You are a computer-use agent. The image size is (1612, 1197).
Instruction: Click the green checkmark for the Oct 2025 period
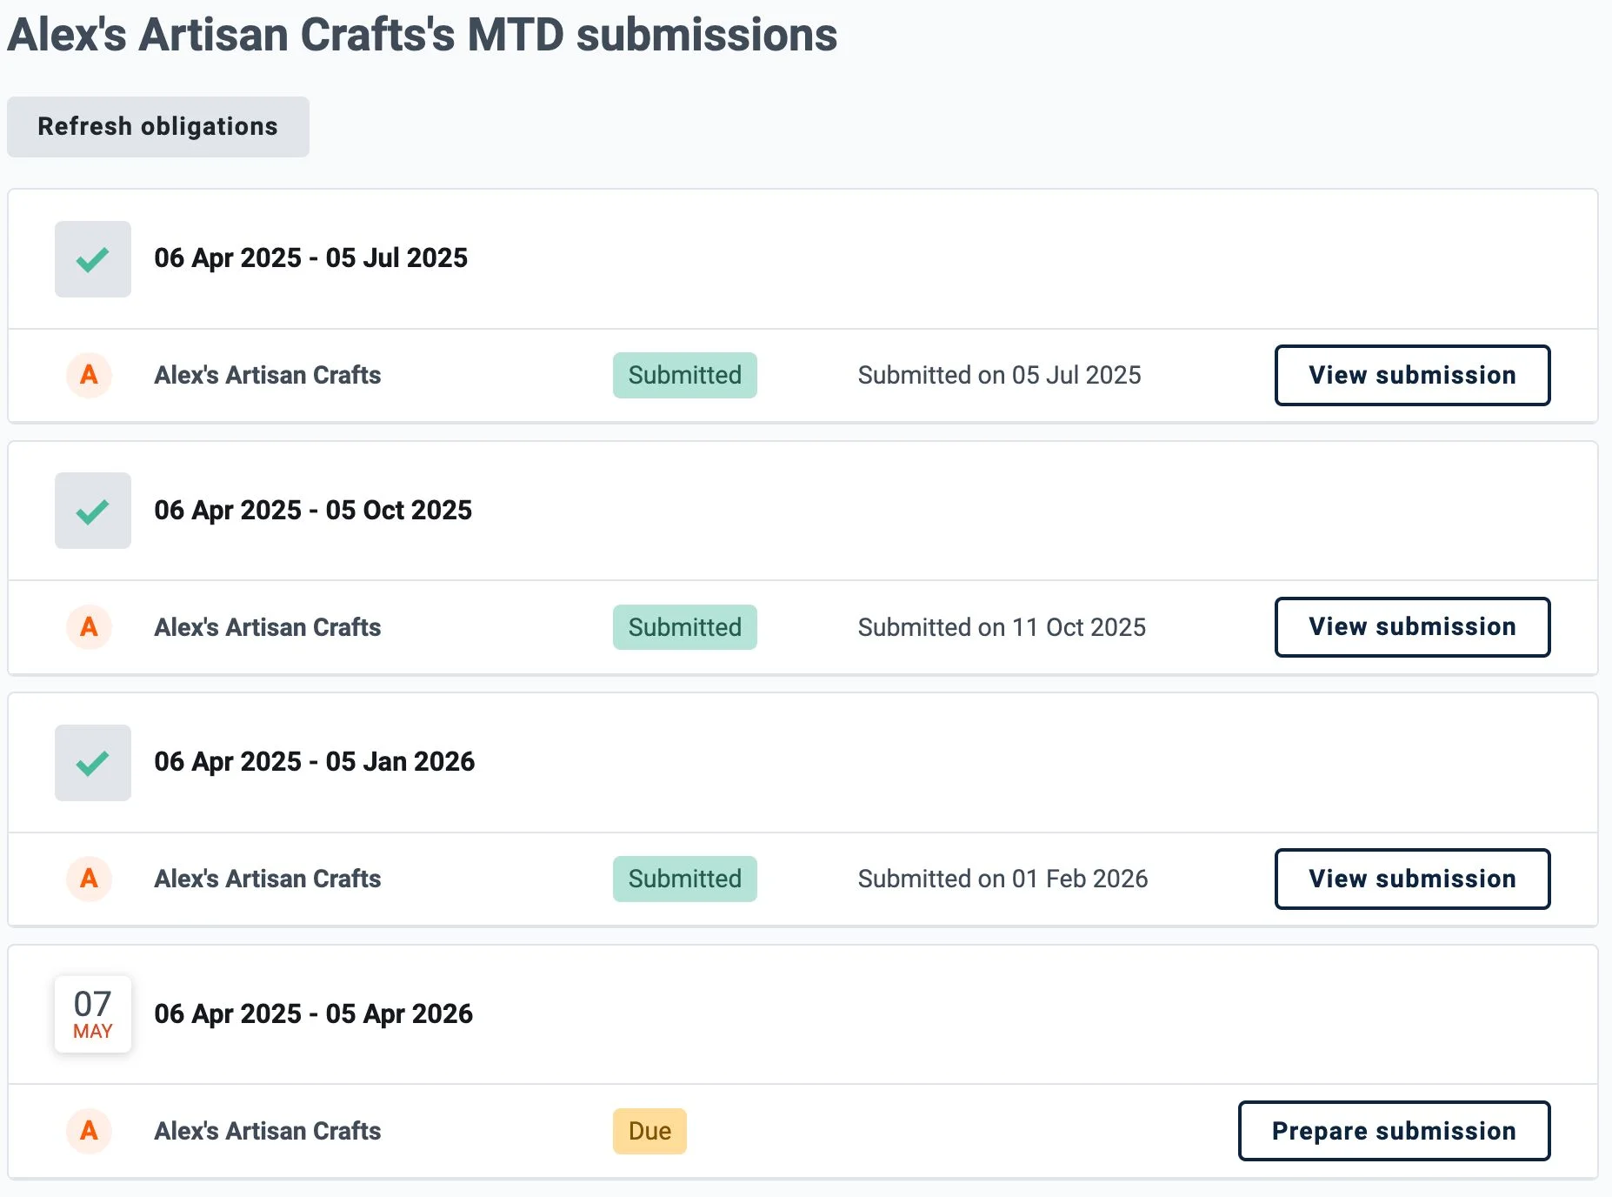point(92,511)
